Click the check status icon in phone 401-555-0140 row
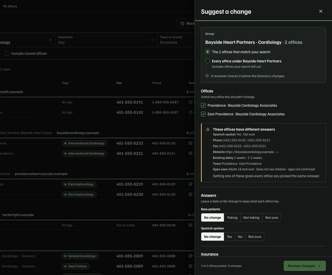Screen dimensions: 332x275 pos(190,225)
